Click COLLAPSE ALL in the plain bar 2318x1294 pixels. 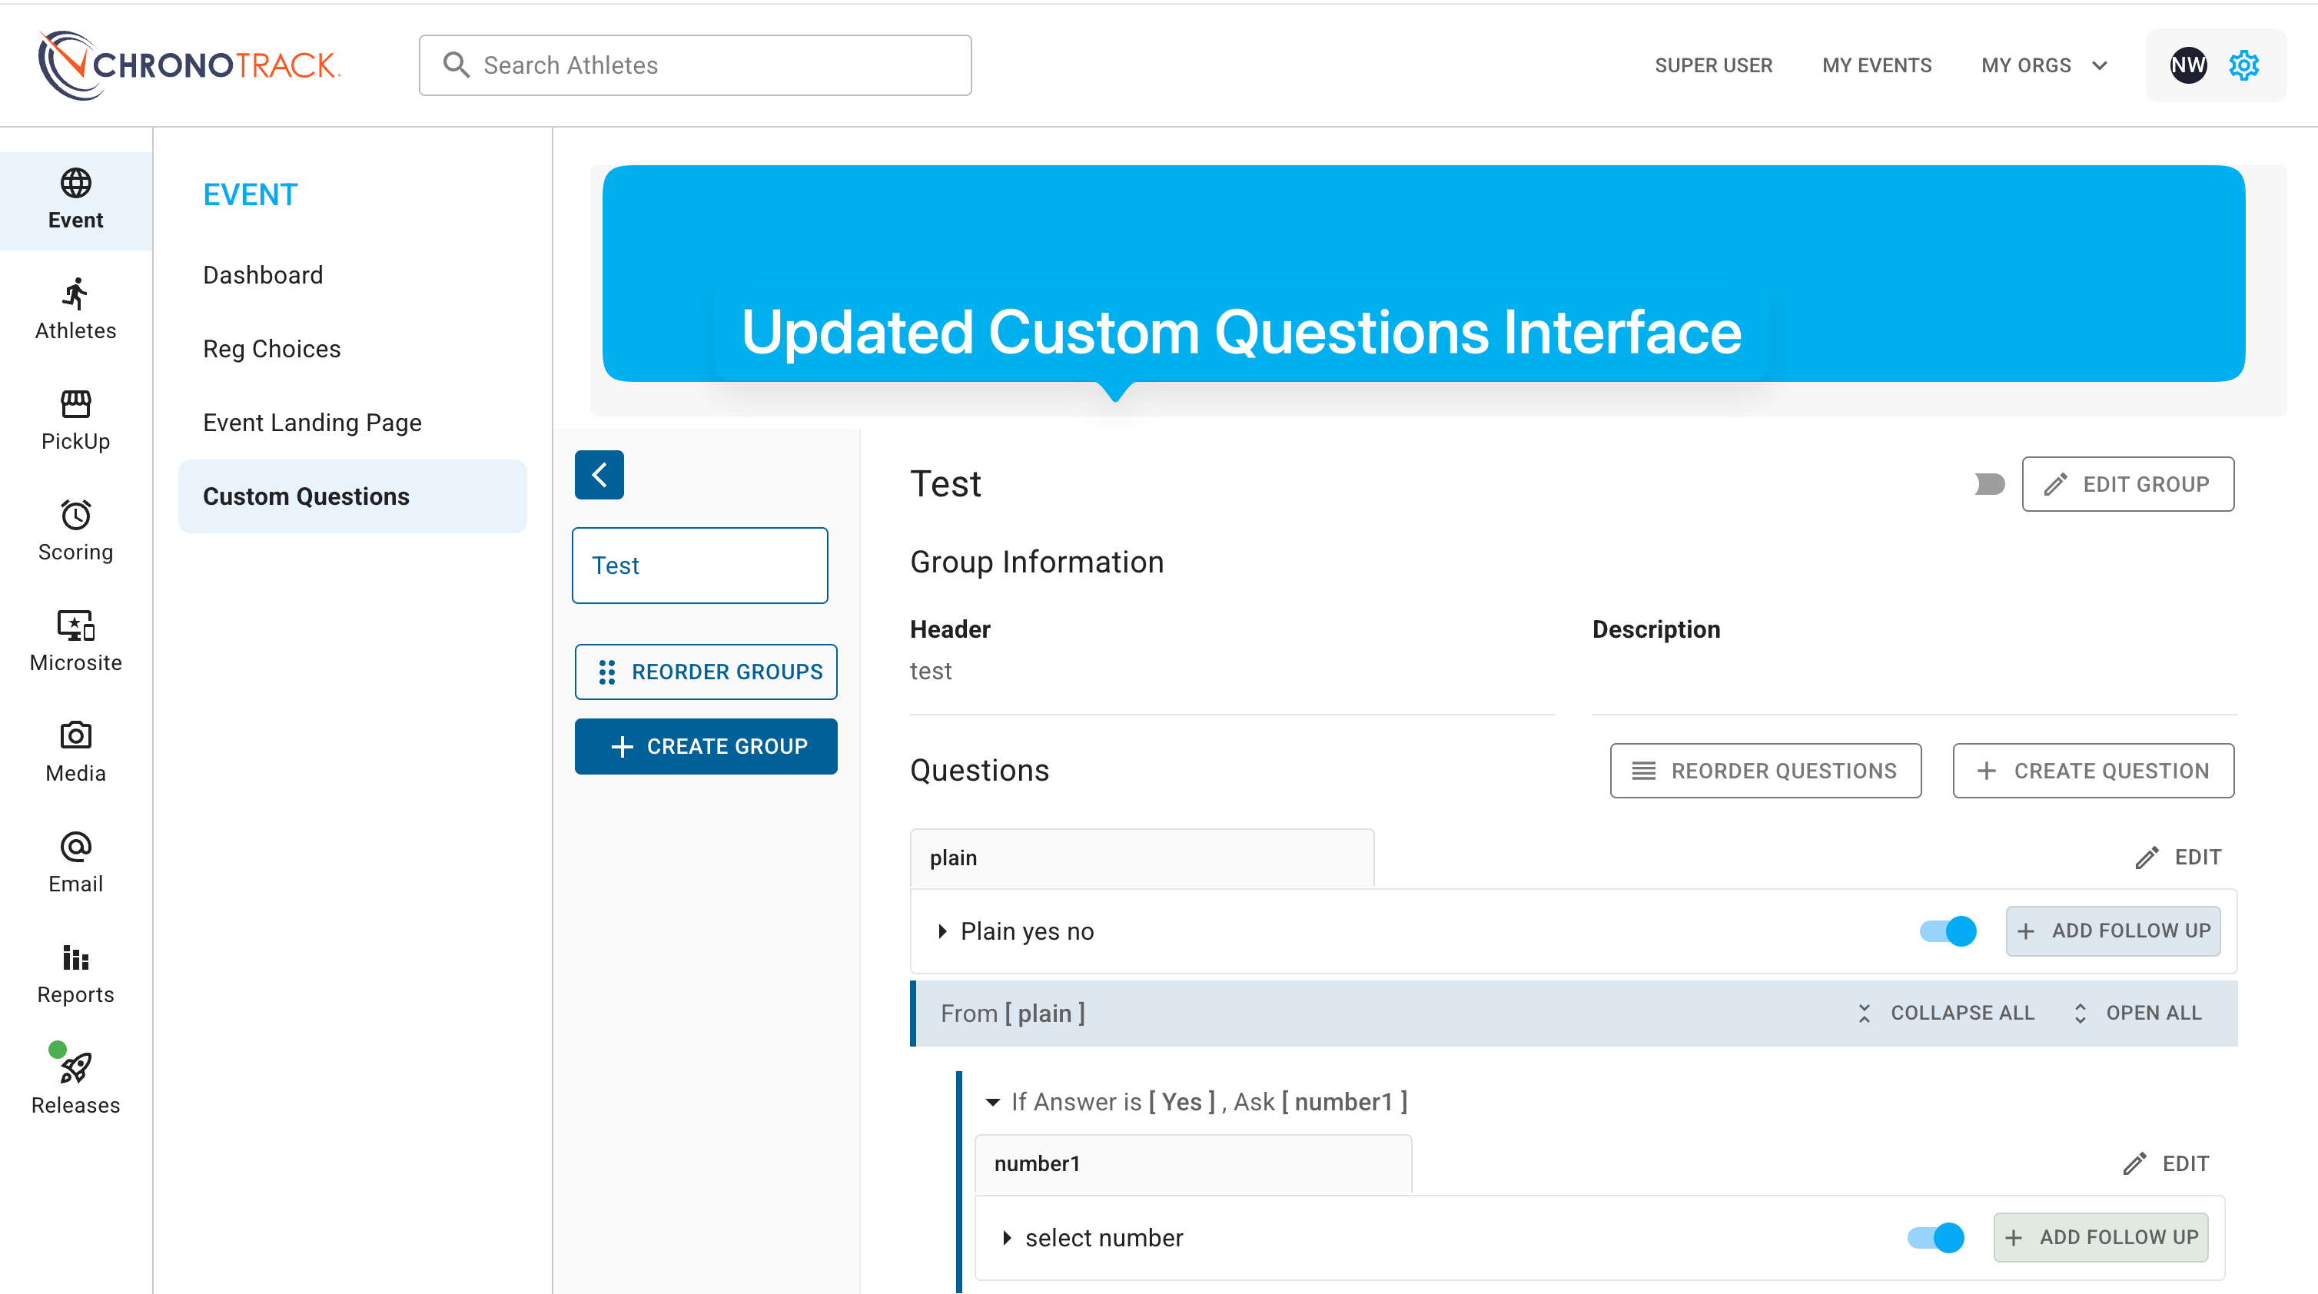click(x=1946, y=1012)
